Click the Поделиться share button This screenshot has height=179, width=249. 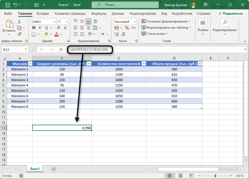click(231, 13)
